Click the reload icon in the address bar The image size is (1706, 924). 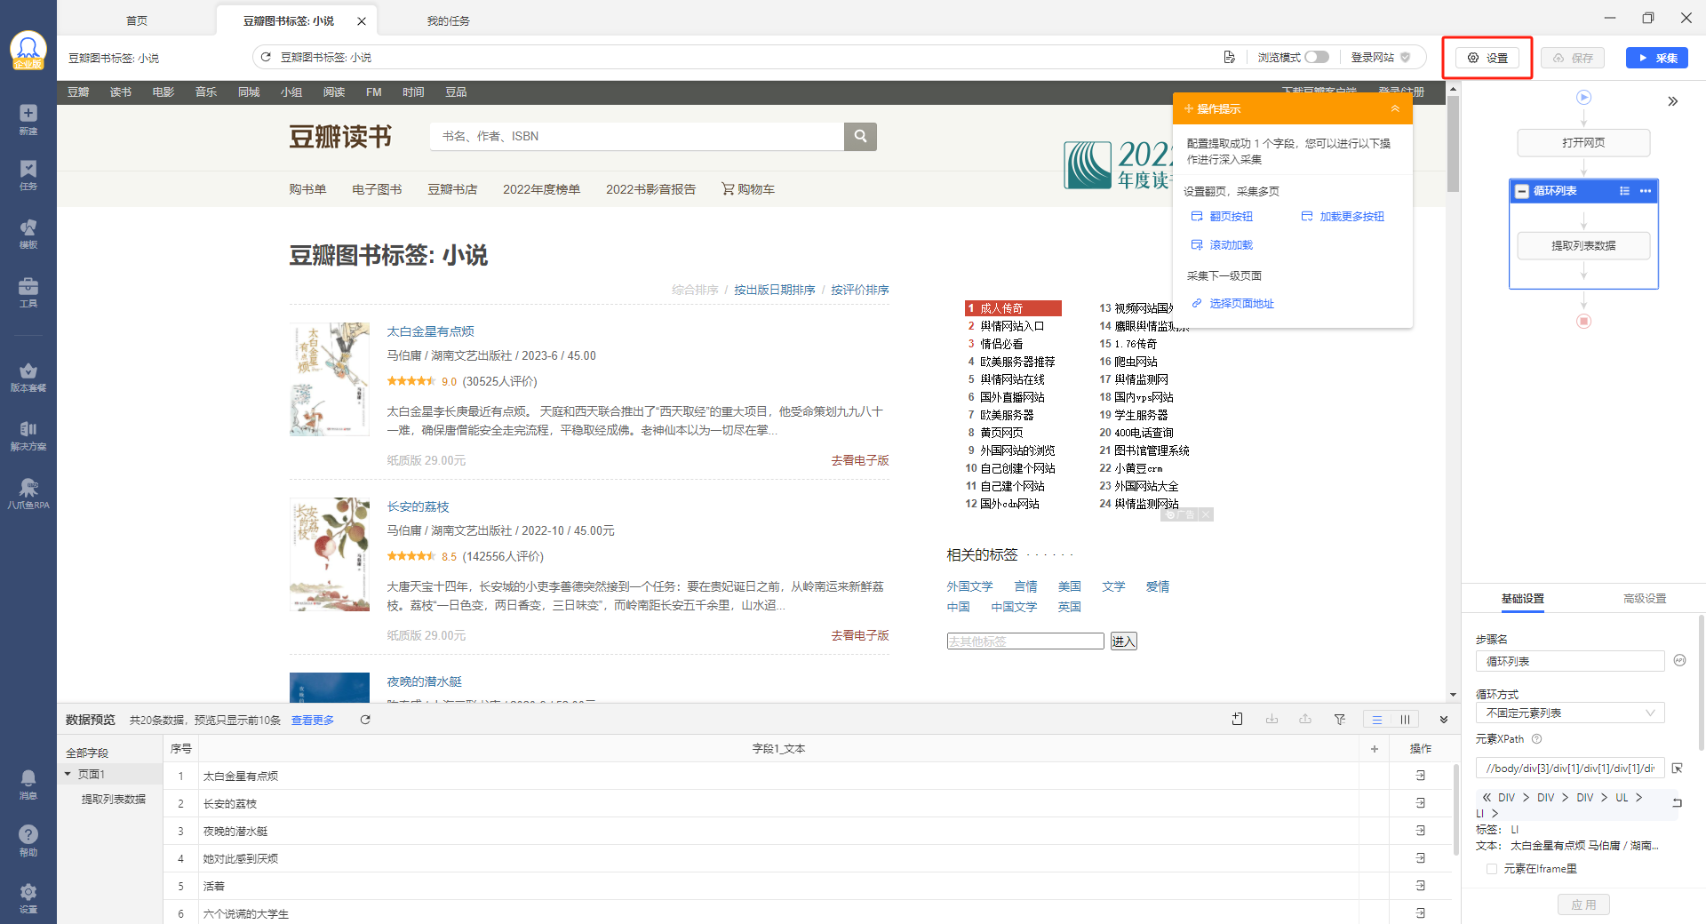point(266,57)
